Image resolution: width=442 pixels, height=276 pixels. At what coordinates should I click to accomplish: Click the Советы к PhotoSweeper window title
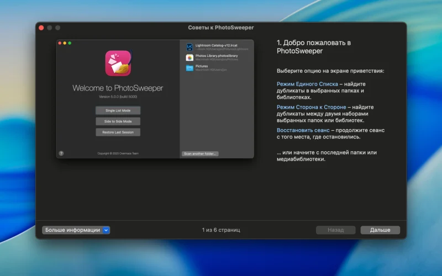[221, 28]
